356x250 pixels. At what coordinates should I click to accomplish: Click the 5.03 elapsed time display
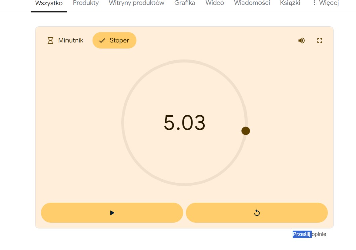(184, 123)
